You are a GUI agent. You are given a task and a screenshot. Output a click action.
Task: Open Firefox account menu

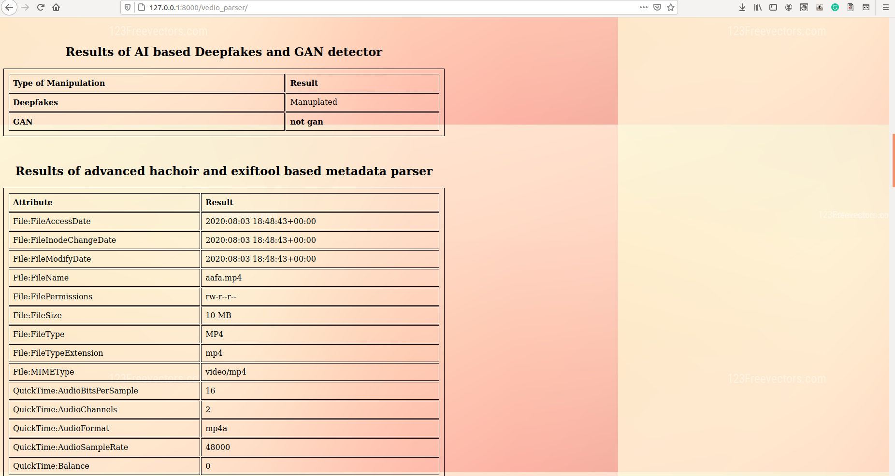click(x=789, y=7)
